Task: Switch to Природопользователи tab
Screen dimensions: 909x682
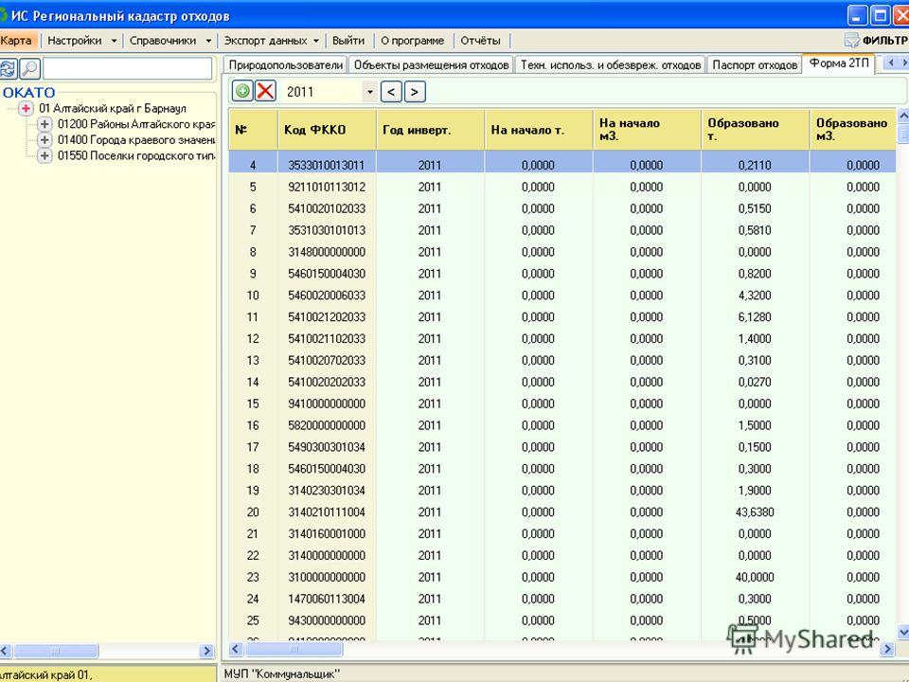Action: [x=285, y=65]
